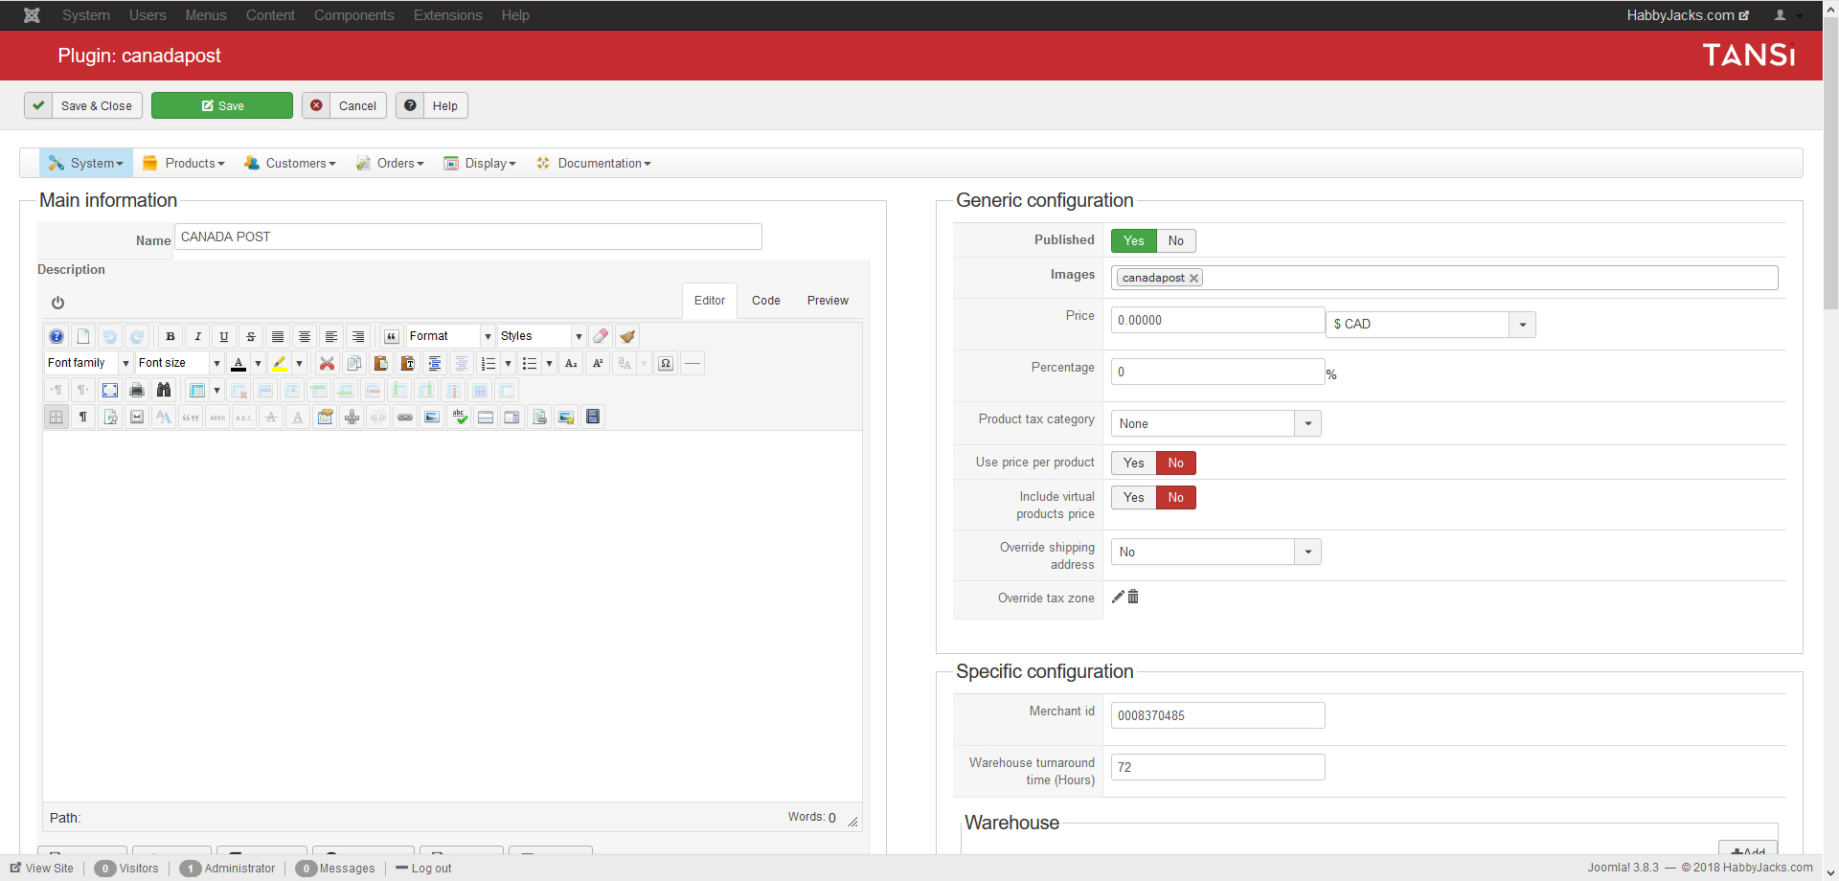
Task: Open the Products menu
Action: pyautogui.click(x=185, y=163)
